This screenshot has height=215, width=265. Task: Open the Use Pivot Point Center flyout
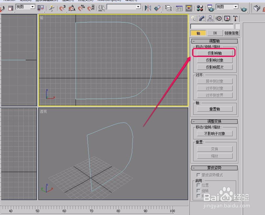click(x=41, y=8)
